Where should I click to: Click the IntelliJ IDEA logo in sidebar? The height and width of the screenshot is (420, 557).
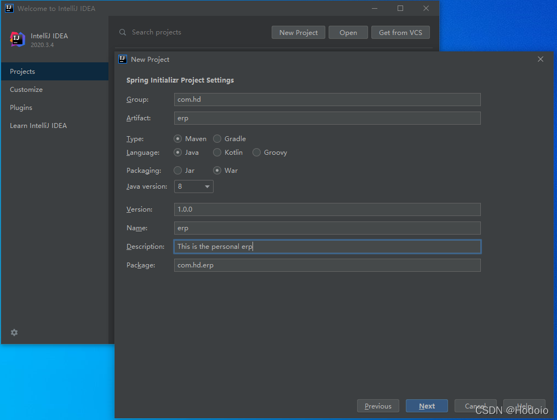(x=18, y=39)
